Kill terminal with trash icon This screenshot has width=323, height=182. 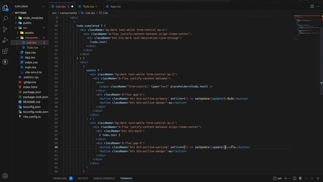[300, 178]
